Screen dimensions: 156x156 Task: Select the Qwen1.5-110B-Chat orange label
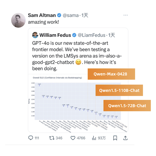point(119,90)
